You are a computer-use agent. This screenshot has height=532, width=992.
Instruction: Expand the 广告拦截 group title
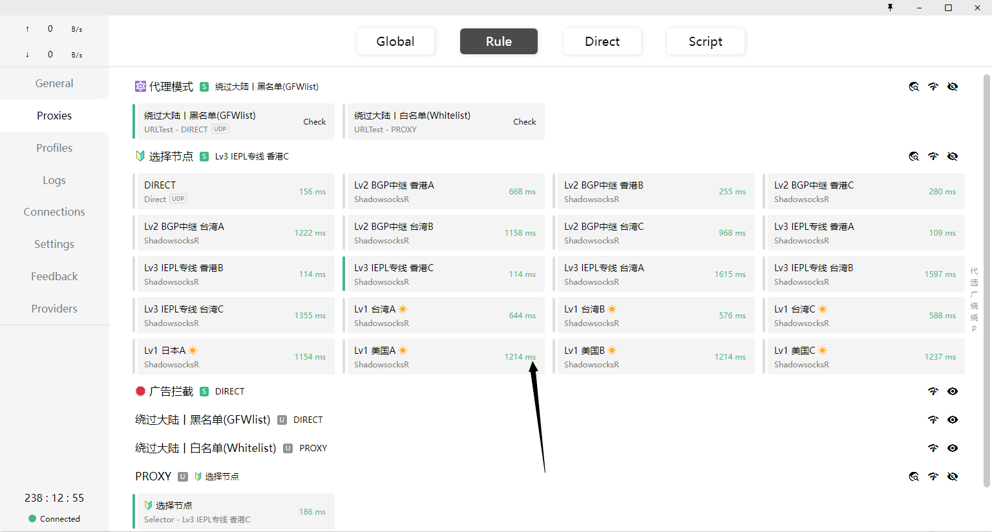[x=171, y=391]
